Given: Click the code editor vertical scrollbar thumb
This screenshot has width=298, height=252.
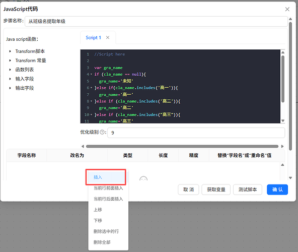Looking at the screenshot, I should point(283,79).
